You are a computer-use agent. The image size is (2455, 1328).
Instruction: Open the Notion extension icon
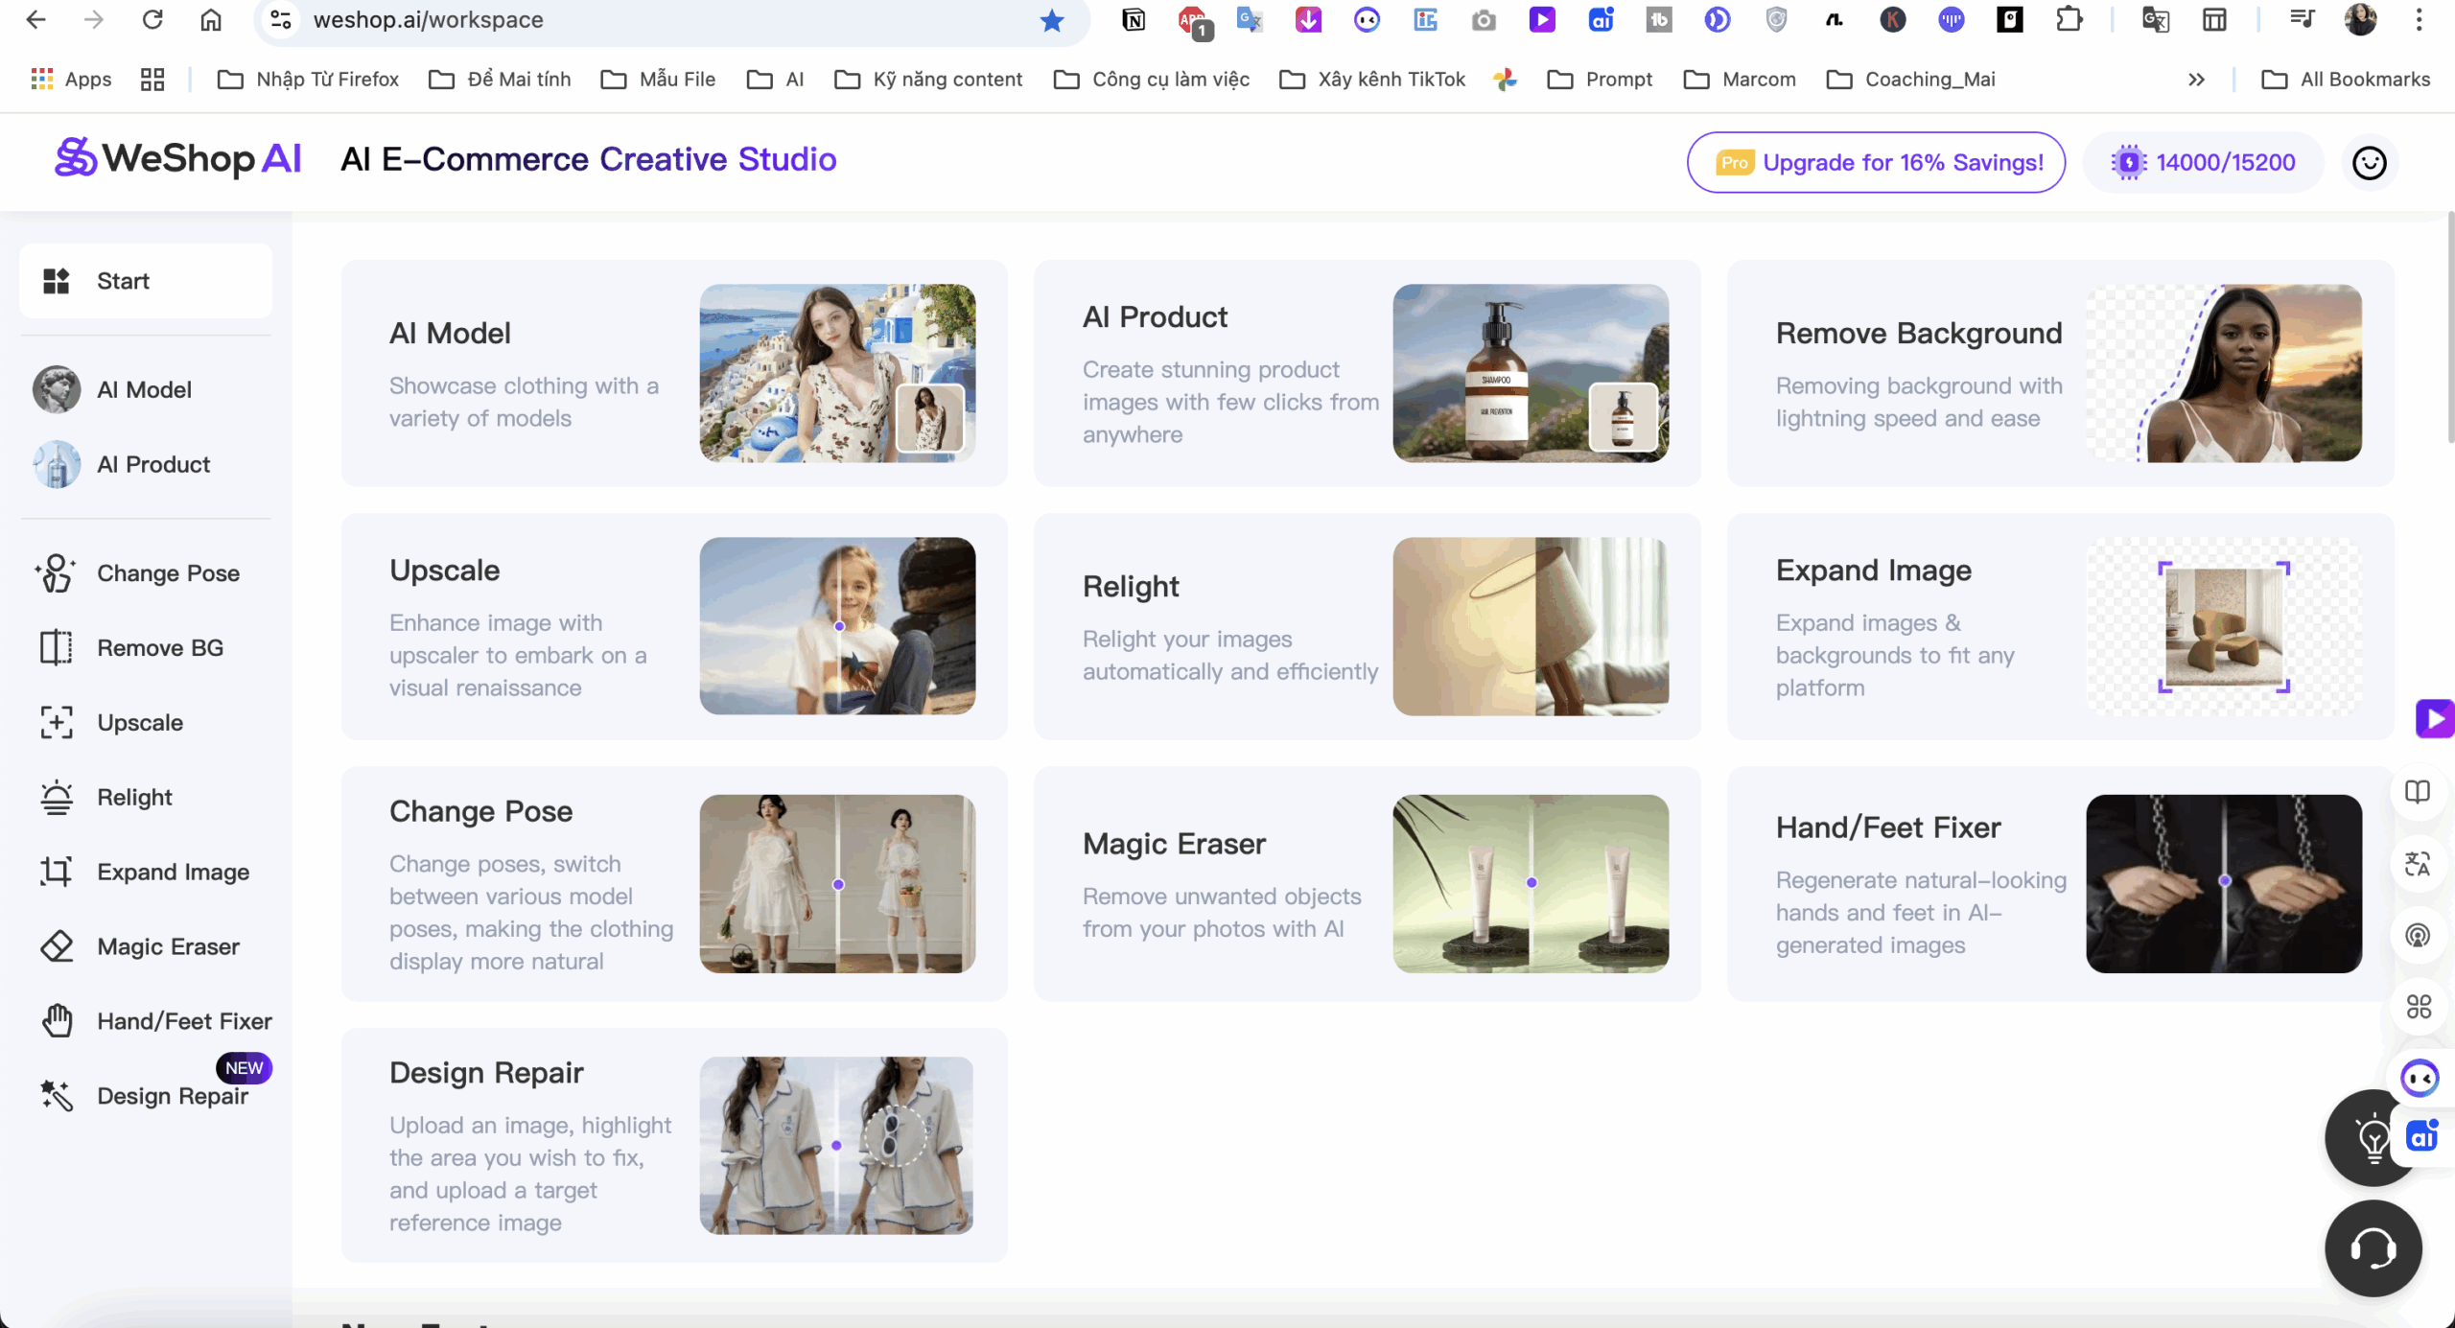(1134, 19)
